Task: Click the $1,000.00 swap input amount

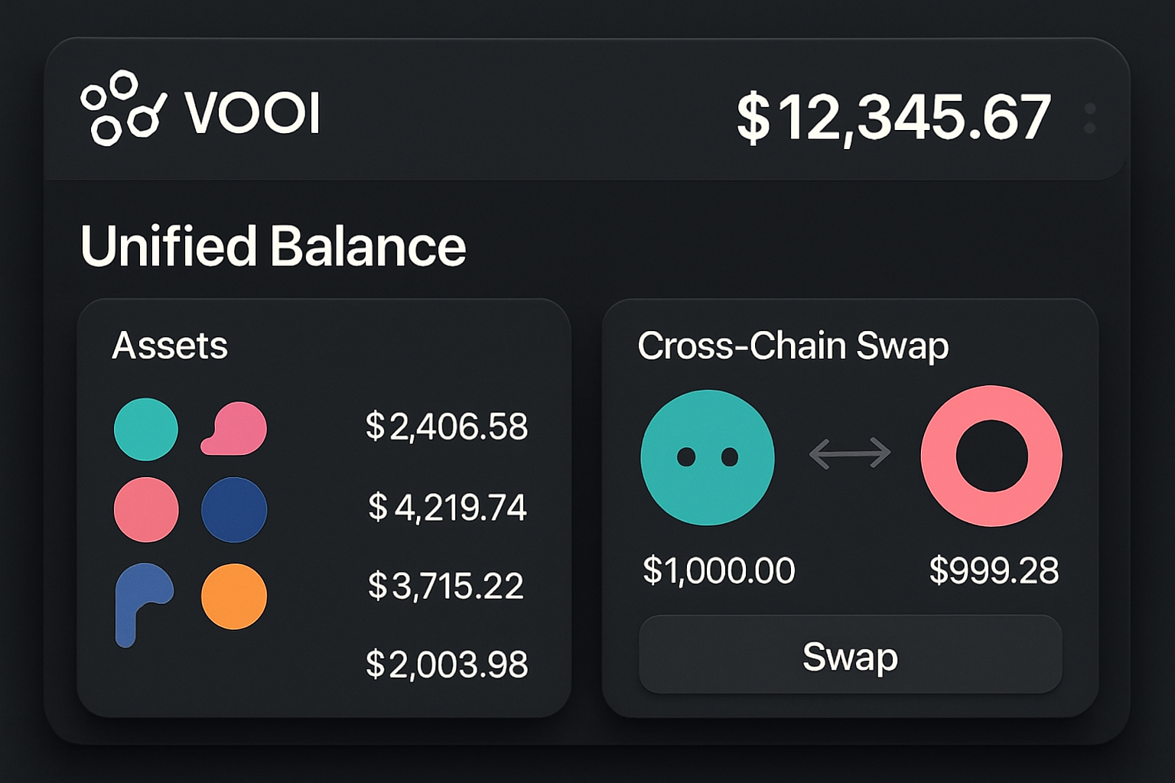Action: (719, 570)
